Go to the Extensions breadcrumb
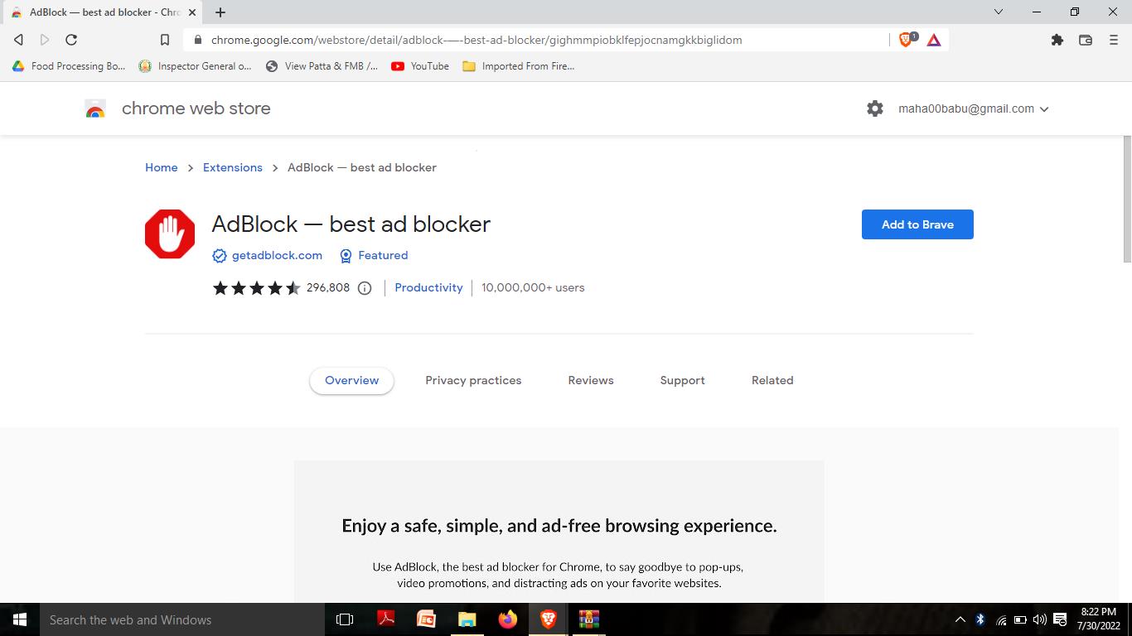Image resolution: width=1132 pixels, height=636 pixels. (x=233, y=167)
